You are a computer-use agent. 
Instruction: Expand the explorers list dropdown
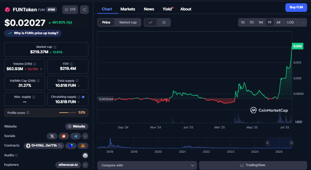click(x=85, y=165)
